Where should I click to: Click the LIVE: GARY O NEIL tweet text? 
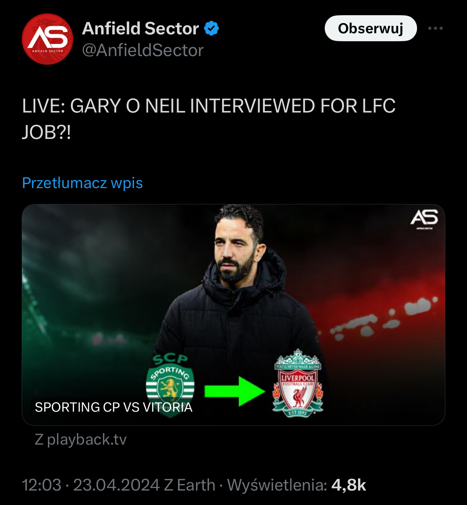pos(209,119)
